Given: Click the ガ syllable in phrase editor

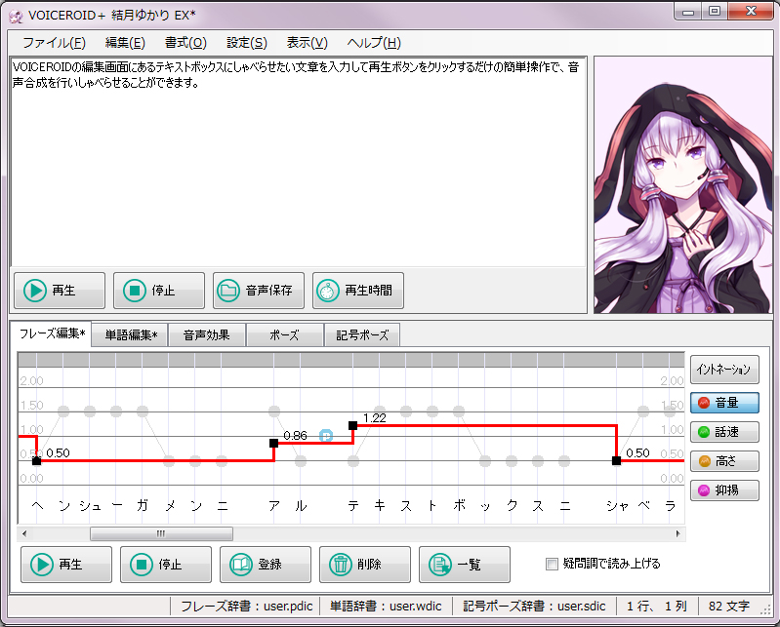Looking at the screenshot, I should [x=143, y=506].
